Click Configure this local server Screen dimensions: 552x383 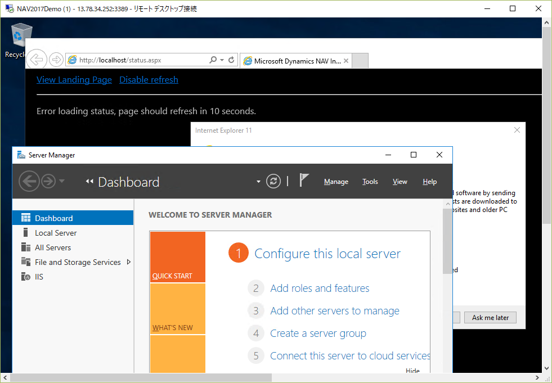(327, 254)
